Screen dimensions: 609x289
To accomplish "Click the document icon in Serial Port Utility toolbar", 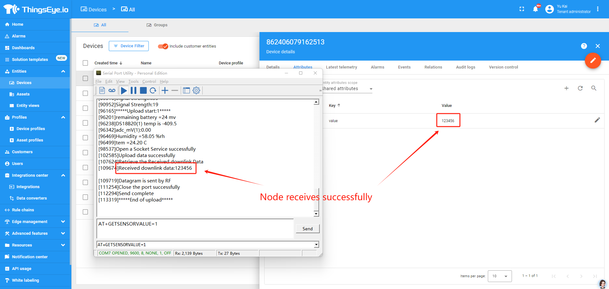I will [x=102, y=90].
